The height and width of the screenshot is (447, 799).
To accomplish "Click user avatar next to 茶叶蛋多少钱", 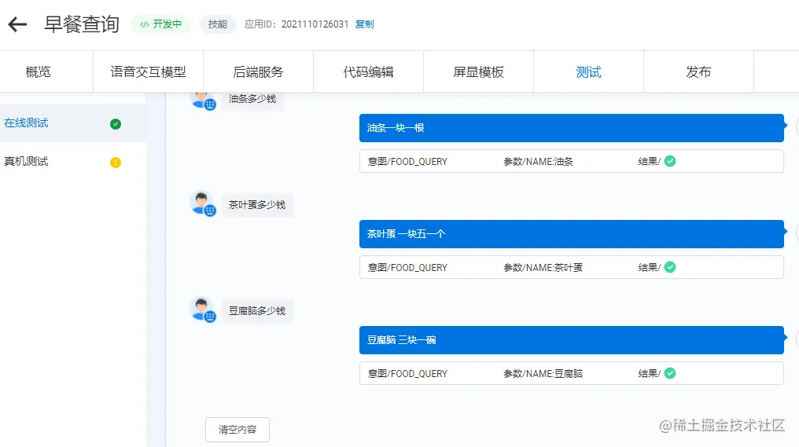I will [x=203, y=204].
